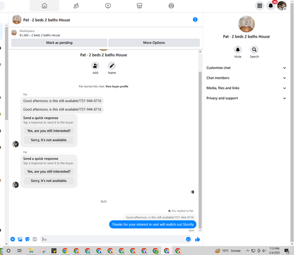This screenshot has height=255, width=294.
Task: Click the blue plus icon for more actions
Action: click(x=12, y=239)
